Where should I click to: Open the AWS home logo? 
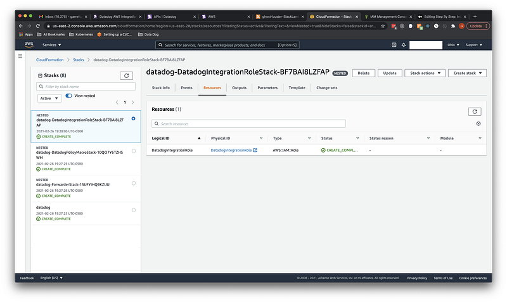point(29,44)
